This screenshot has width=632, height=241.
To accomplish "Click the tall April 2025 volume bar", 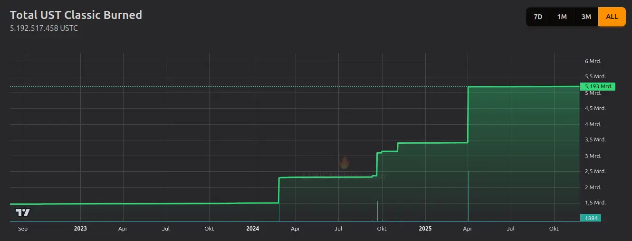I will click(468, 196).
